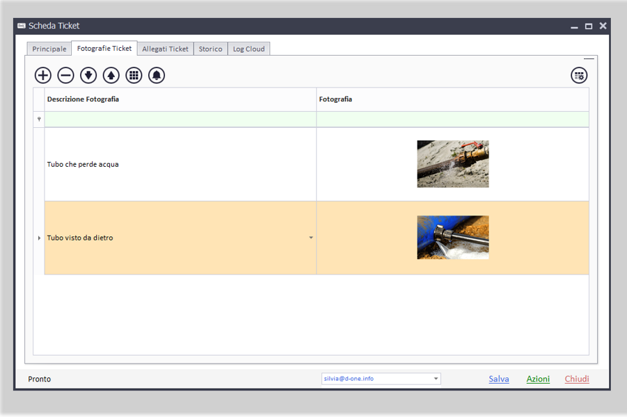Open the Allegati Ticket tab

tap(165, 49)
